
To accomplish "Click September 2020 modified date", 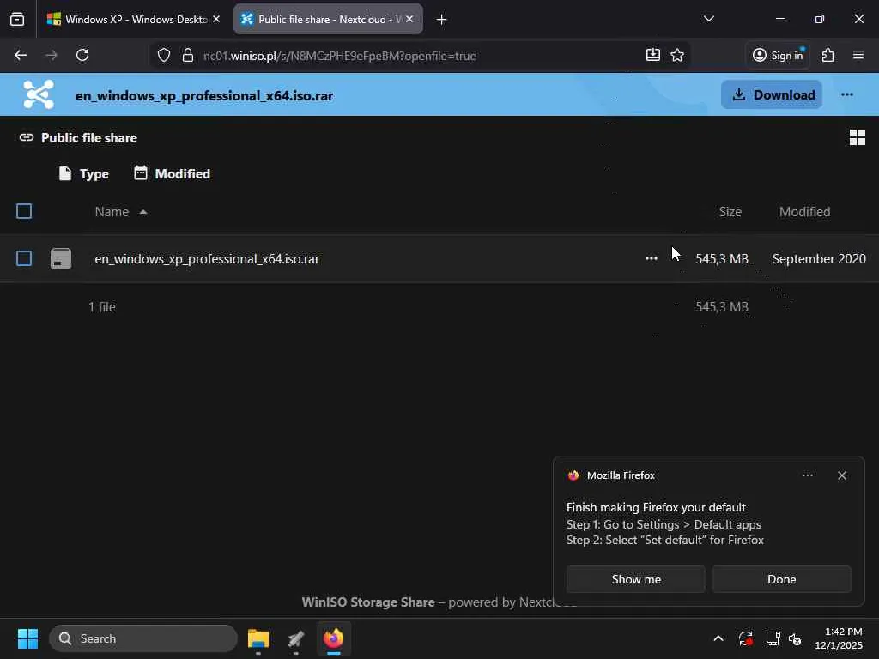I will pos(819,259).
